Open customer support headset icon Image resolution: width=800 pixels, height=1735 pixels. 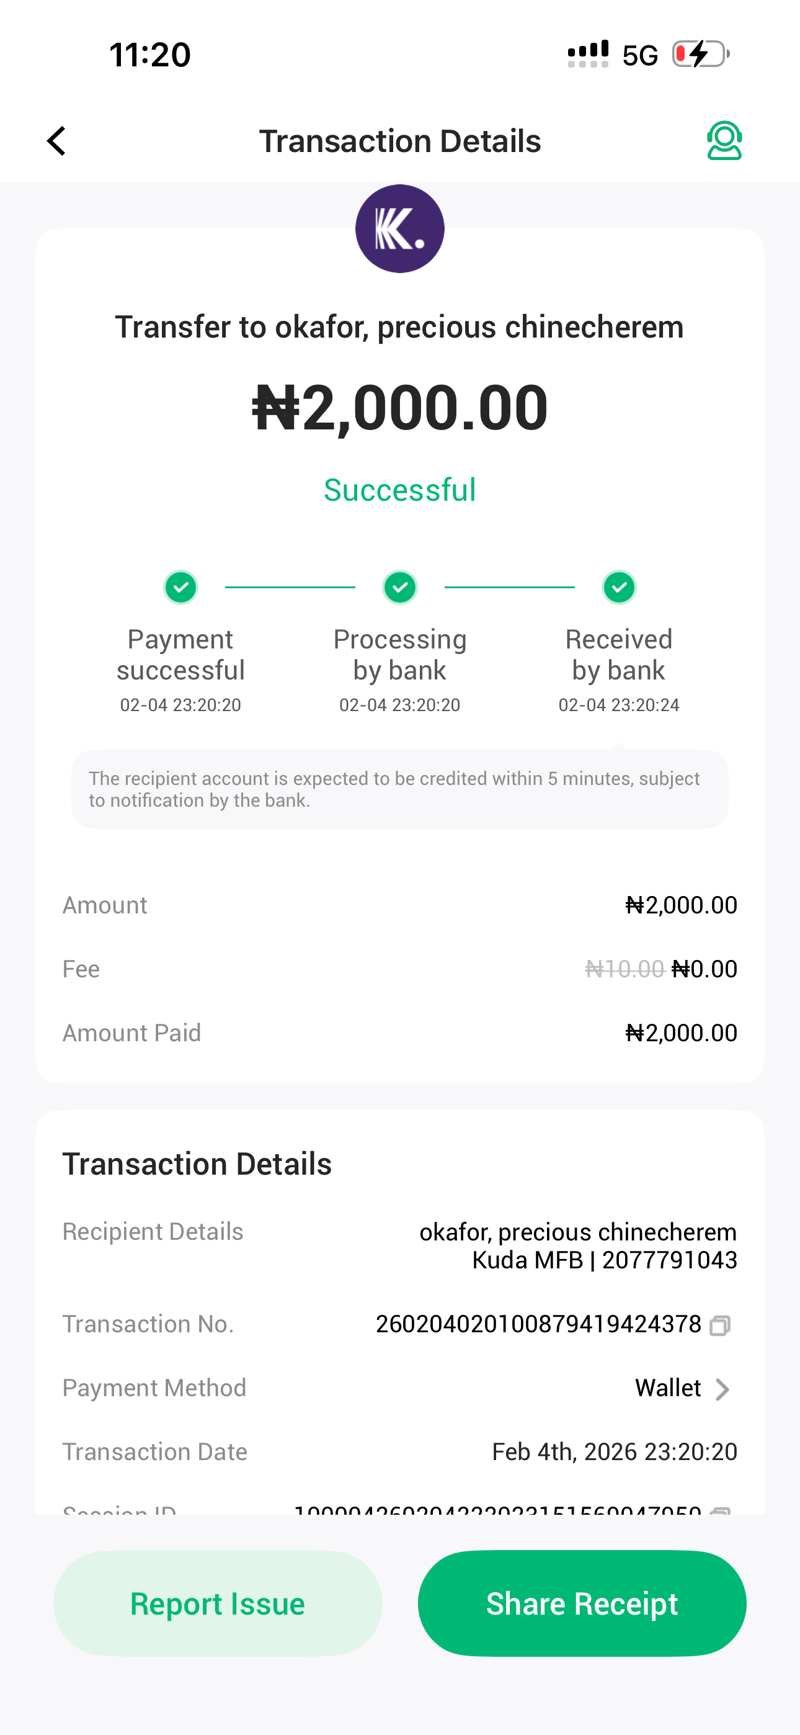(724, 141)
